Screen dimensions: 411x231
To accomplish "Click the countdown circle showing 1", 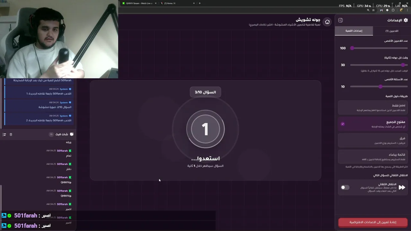I will click(x=205, y=129).
